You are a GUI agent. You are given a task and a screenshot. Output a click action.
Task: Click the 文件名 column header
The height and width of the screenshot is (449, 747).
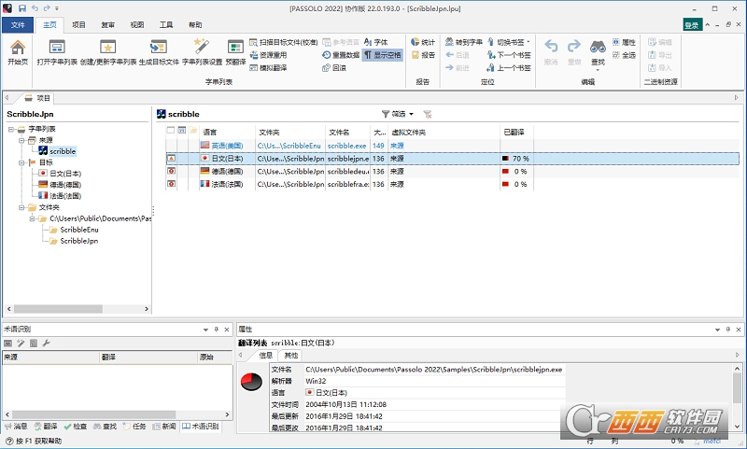click(347, 132)
